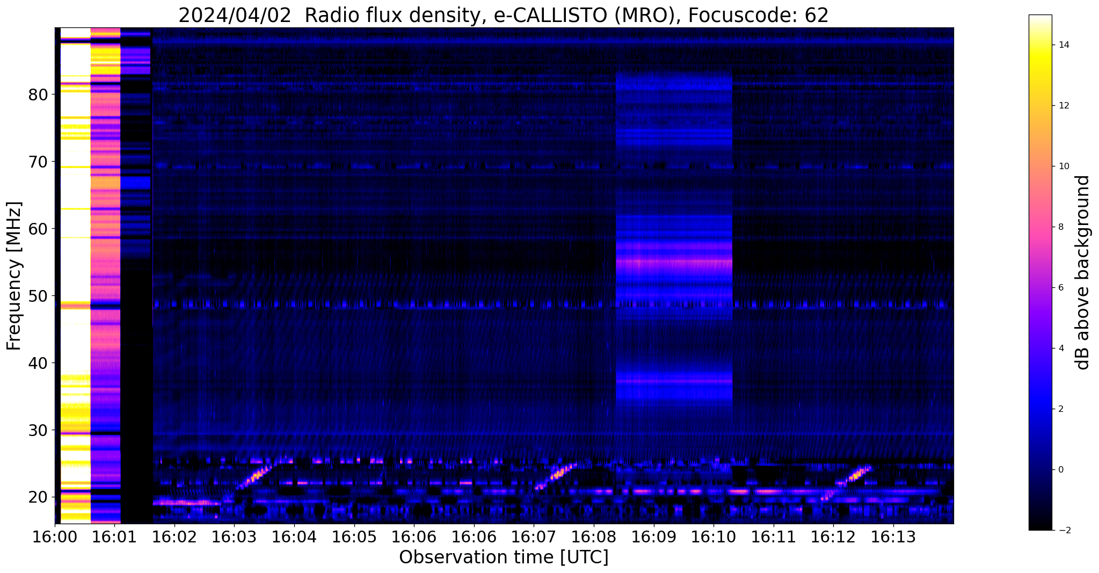Click the 16:12 time tick label

coord(833,536)
